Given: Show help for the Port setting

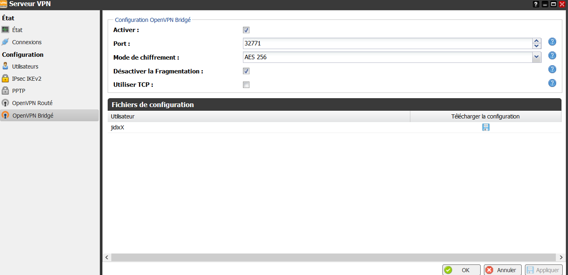Looking at the screenshot, I should pyautogui.click(x=552, y=42).
